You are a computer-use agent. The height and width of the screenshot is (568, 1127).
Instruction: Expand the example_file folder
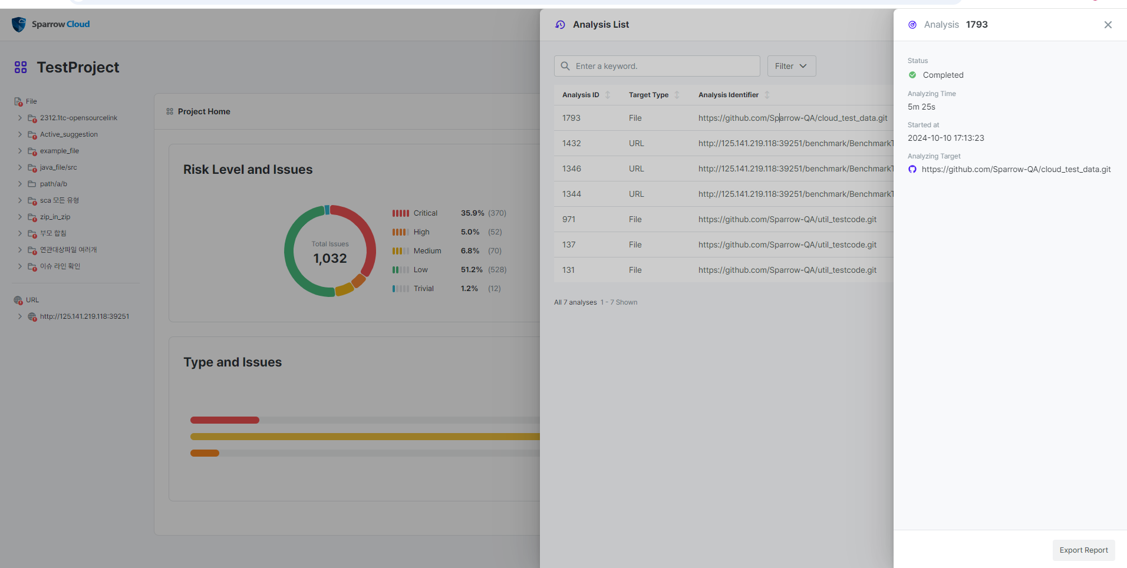(20, 151)
